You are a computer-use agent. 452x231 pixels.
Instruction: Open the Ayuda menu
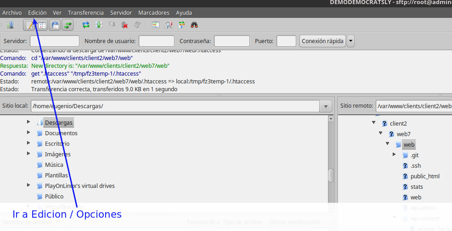coord(184,13)
